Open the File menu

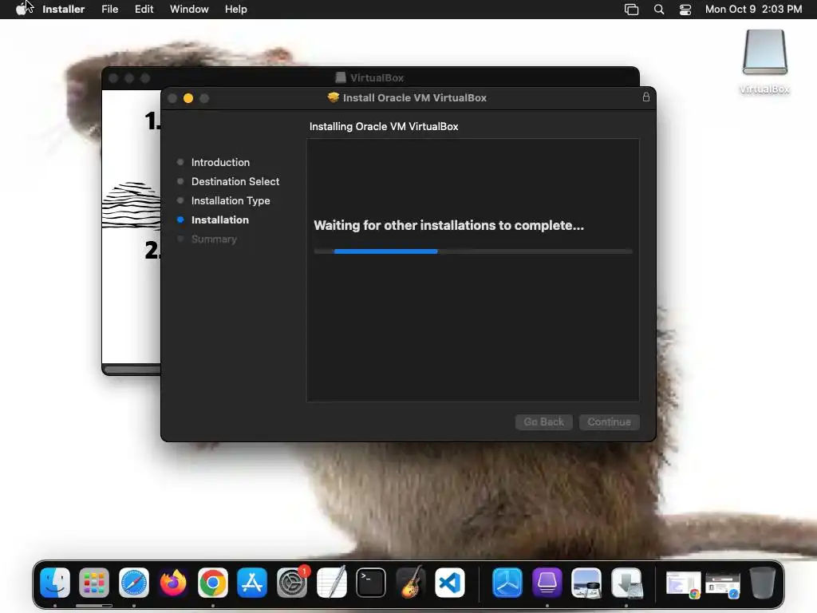(109, 10)
